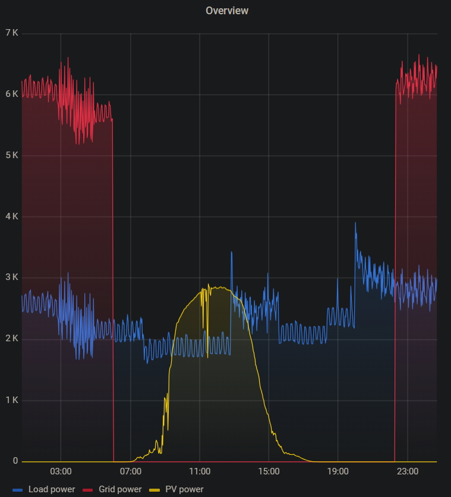Click the 1 K y-axis label
Screen dimensions: 451x497
[11, 401]
